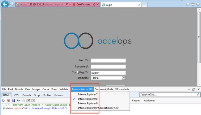Open the developer Tools menu
This screenshot has width=201, height=115.
click(54, 89)
